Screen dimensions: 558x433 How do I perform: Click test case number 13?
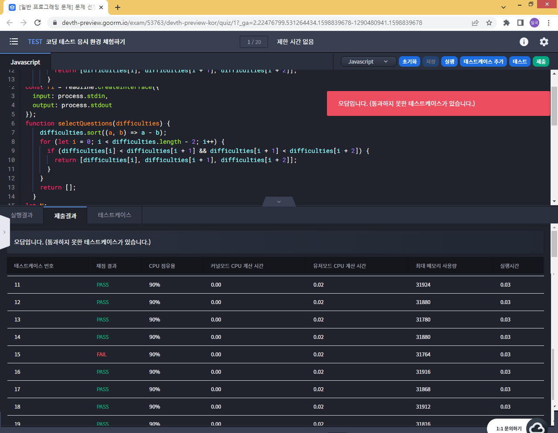tap(17, 319)
